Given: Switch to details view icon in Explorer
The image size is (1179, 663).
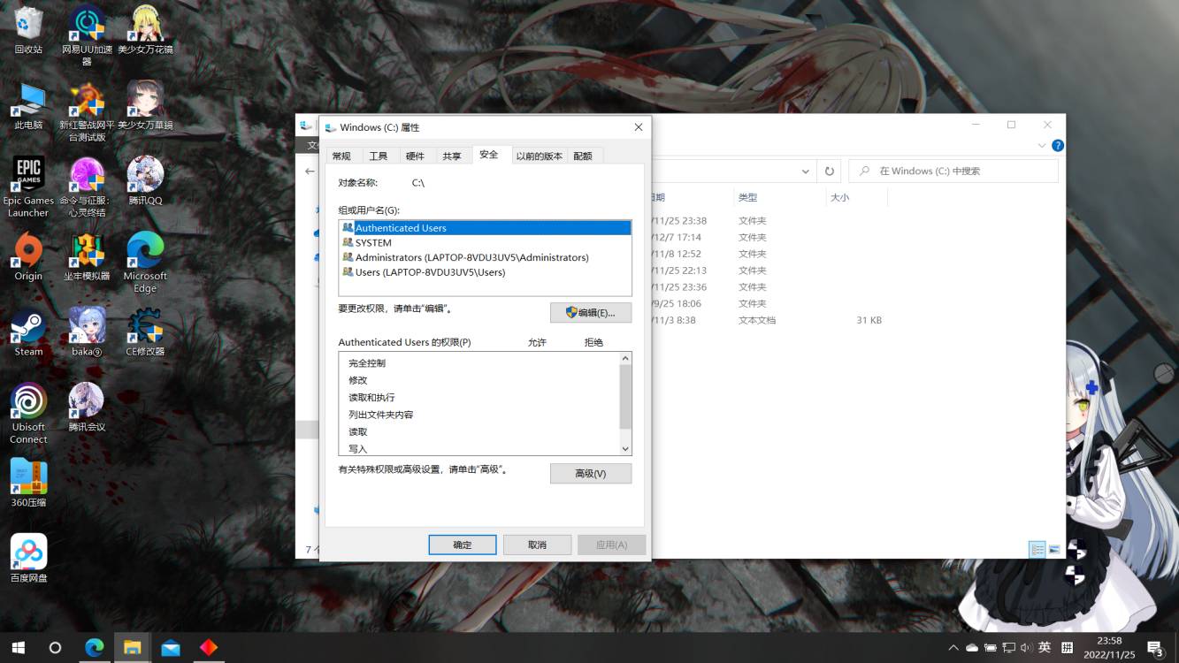Looking at the screenshot, I should coord(1037,550).
